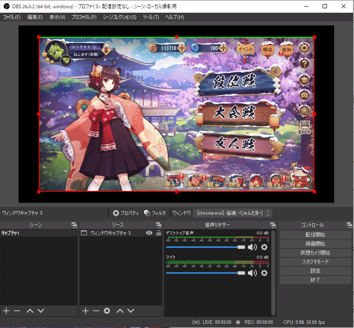Viewport: 354px width, 328px height.
Task: Select the キャプチャ1 scene
Action: coord(39,233)
